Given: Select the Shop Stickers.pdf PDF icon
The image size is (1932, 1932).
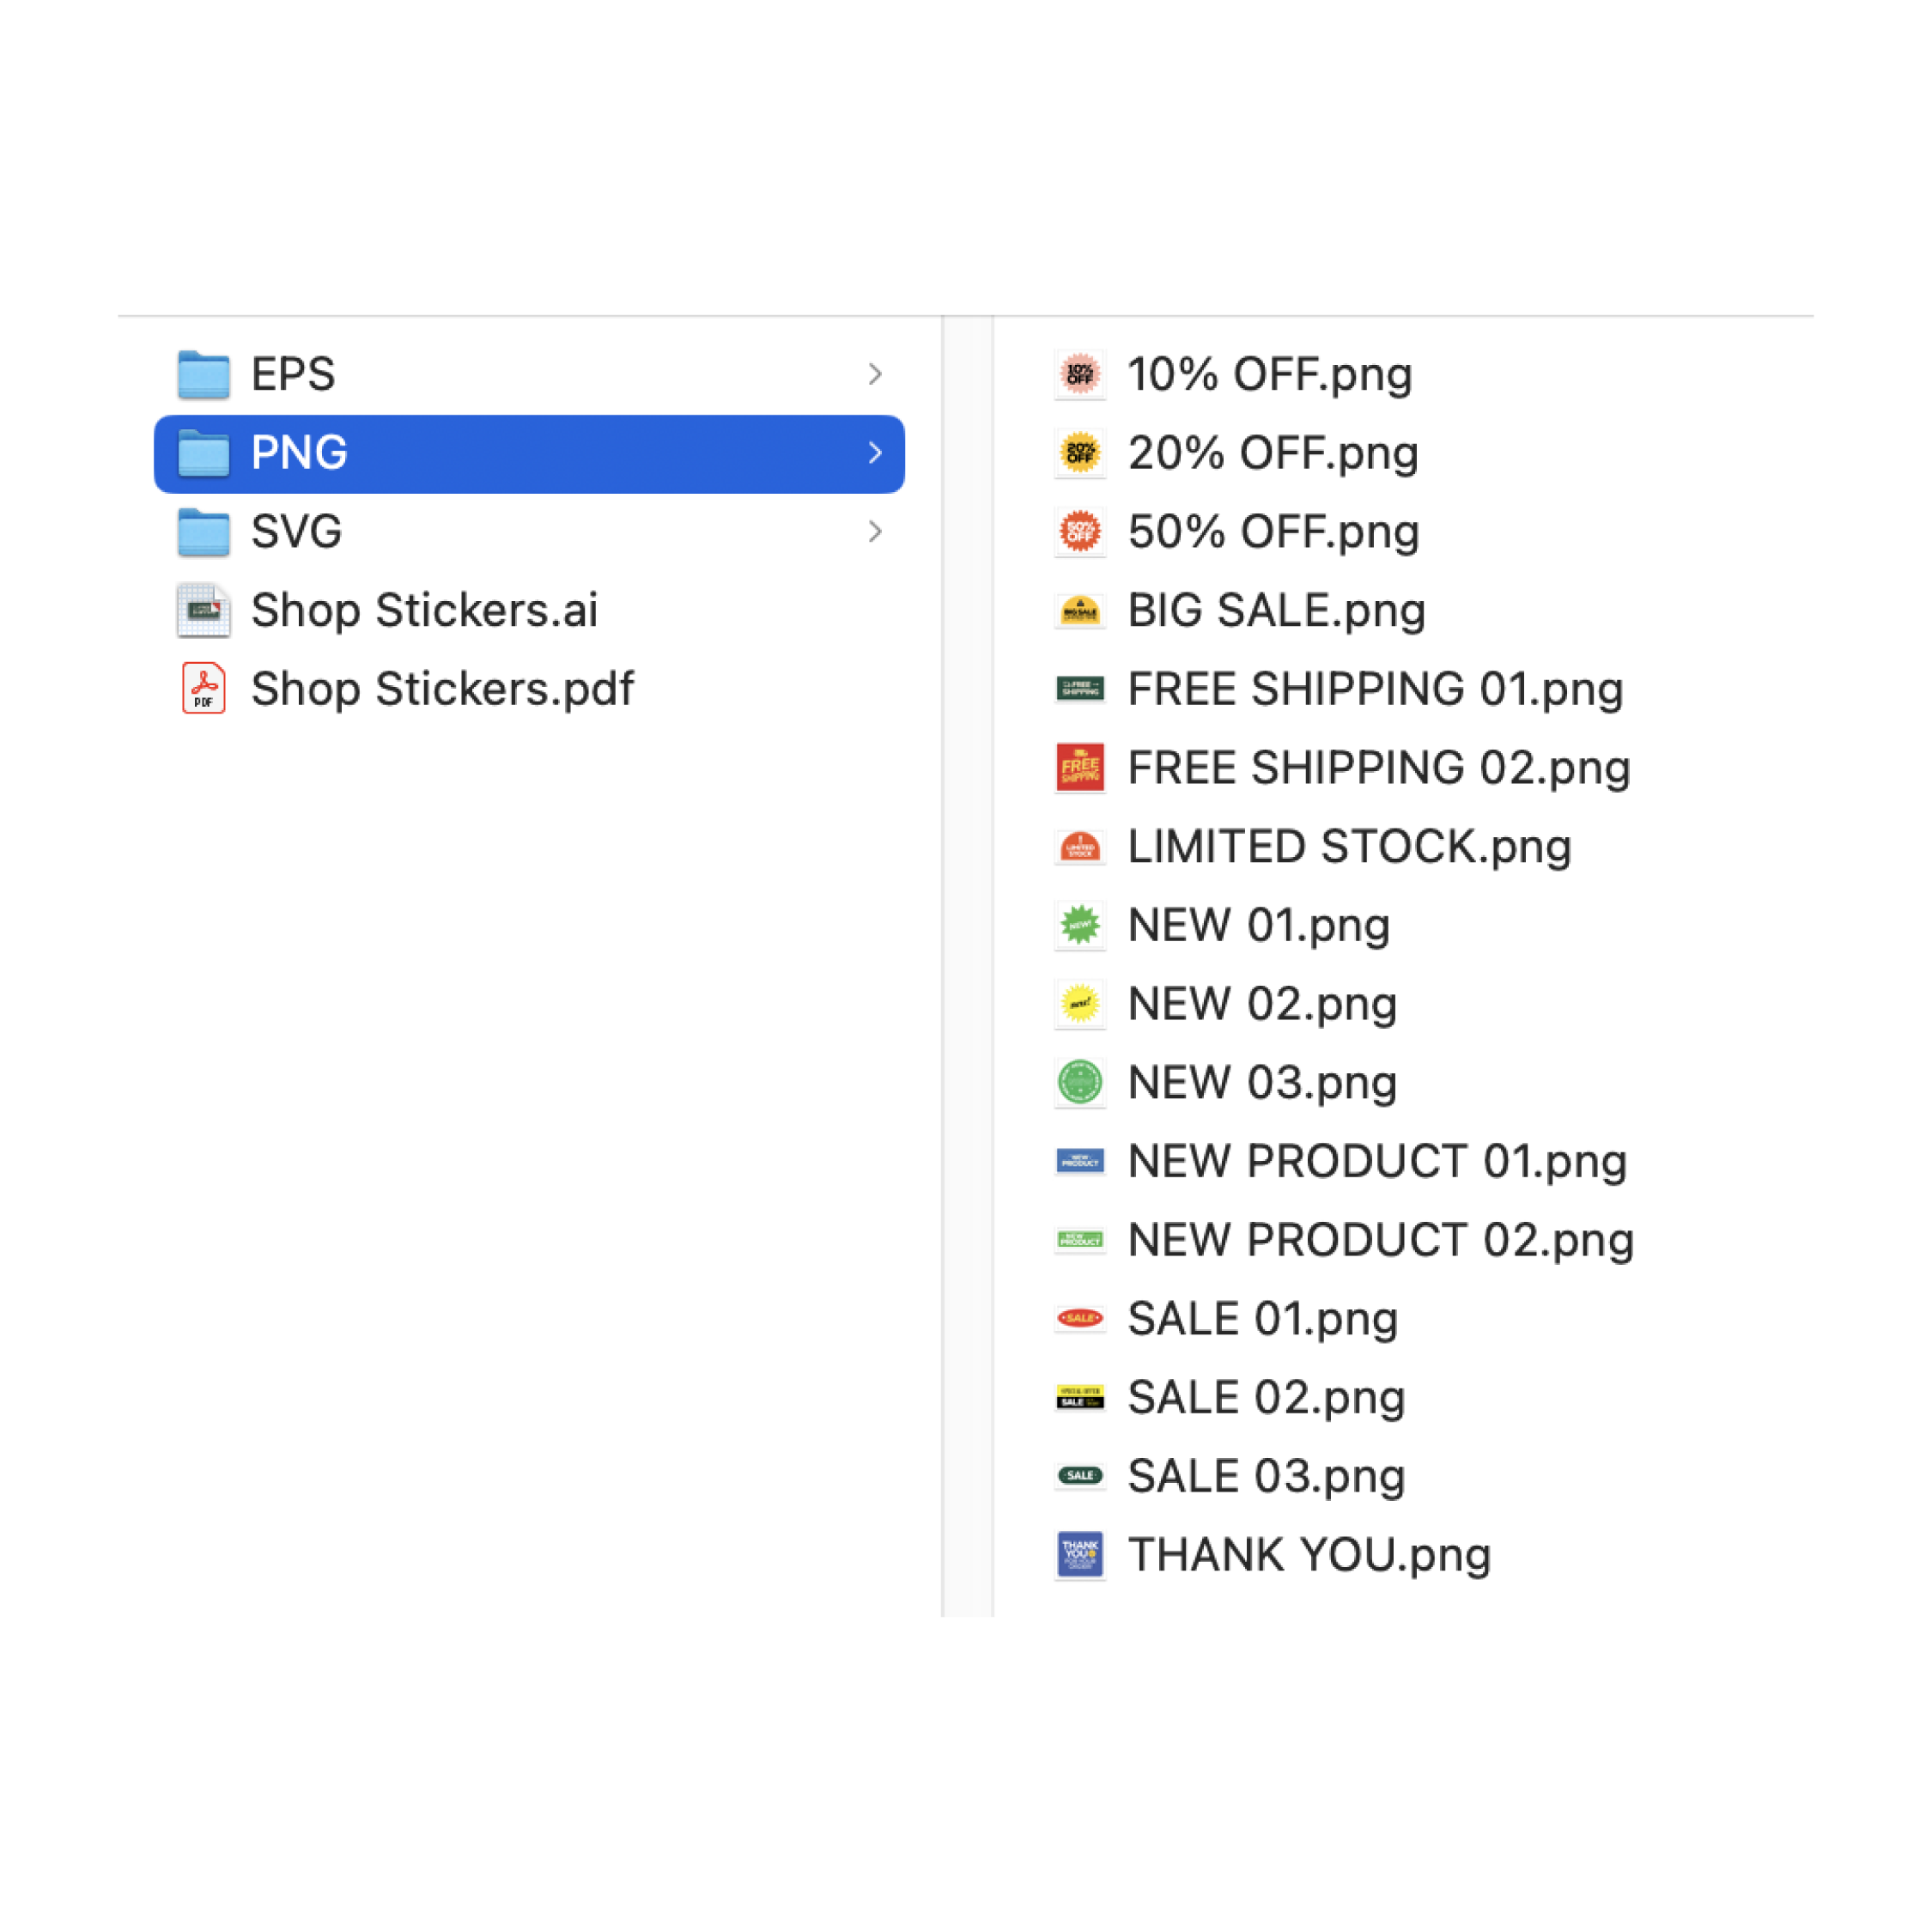Looking at the screenshot, I should click(203, 689).
